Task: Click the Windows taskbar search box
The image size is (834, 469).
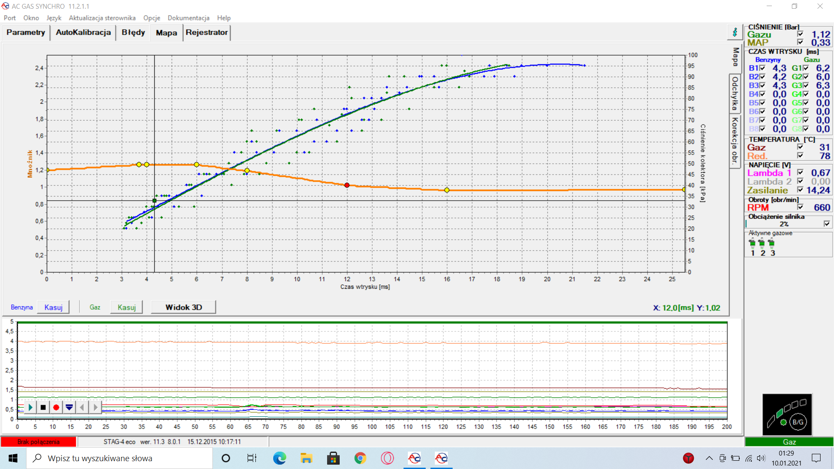Action: pyautogui.click(x=119, y=458)
